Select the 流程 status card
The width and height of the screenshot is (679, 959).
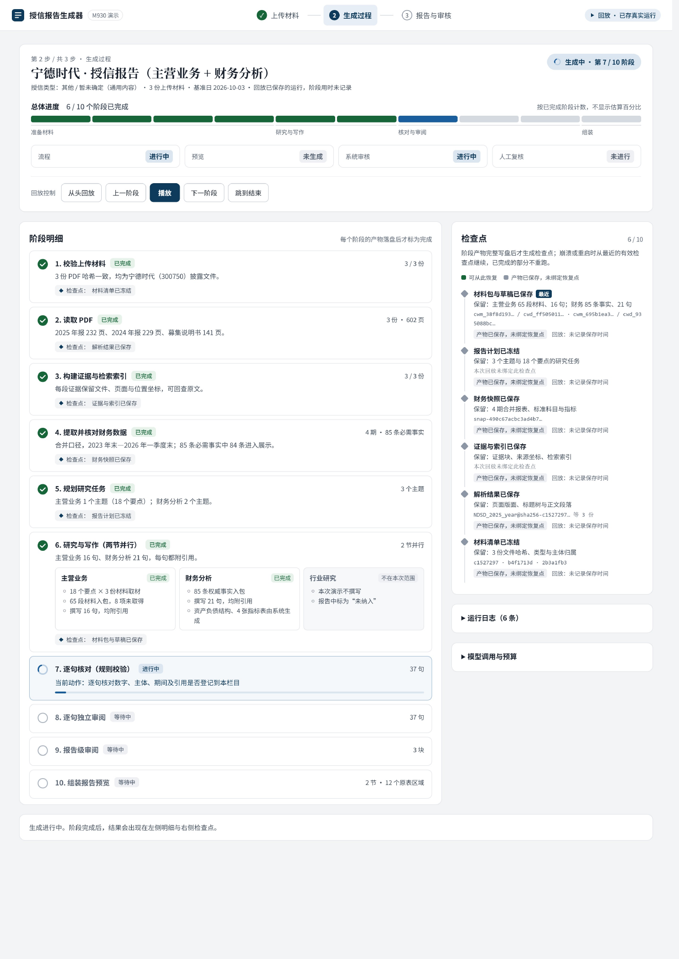pyautogui.click(x=105, y=157)
